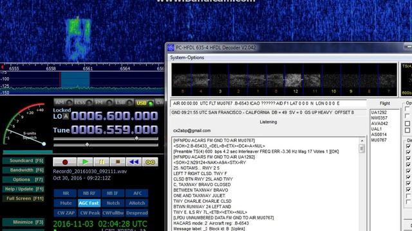This screenshot has width=412, height=231.
Task: Click the message log scrollbar thumb
Action: tap(362, 149)
